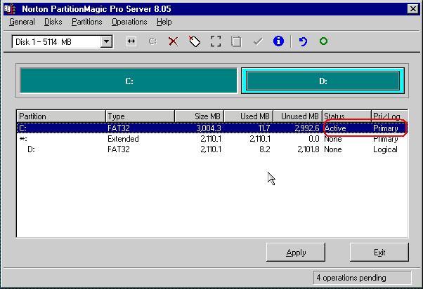Viewport: 423px width, 289px height.
Task: Open partition Info with the blue i icon
Action: 278,41
